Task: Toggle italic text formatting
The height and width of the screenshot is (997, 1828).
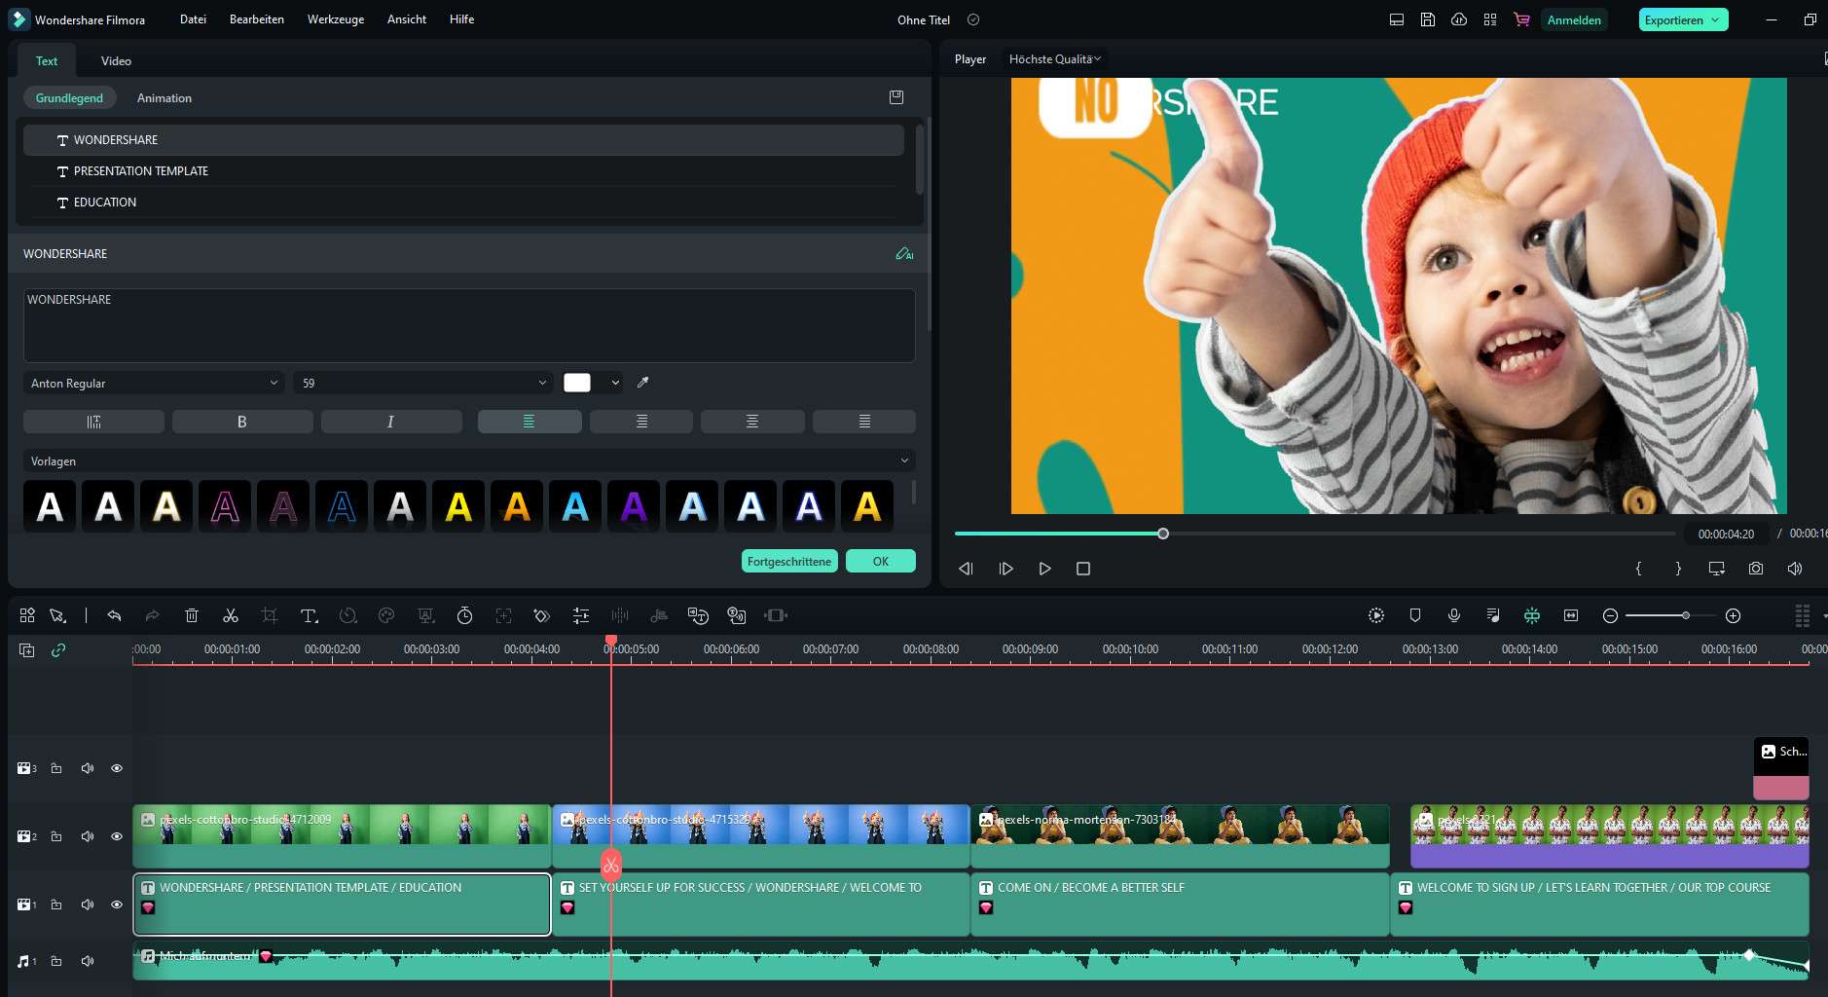Action: (x=391, y=422)
